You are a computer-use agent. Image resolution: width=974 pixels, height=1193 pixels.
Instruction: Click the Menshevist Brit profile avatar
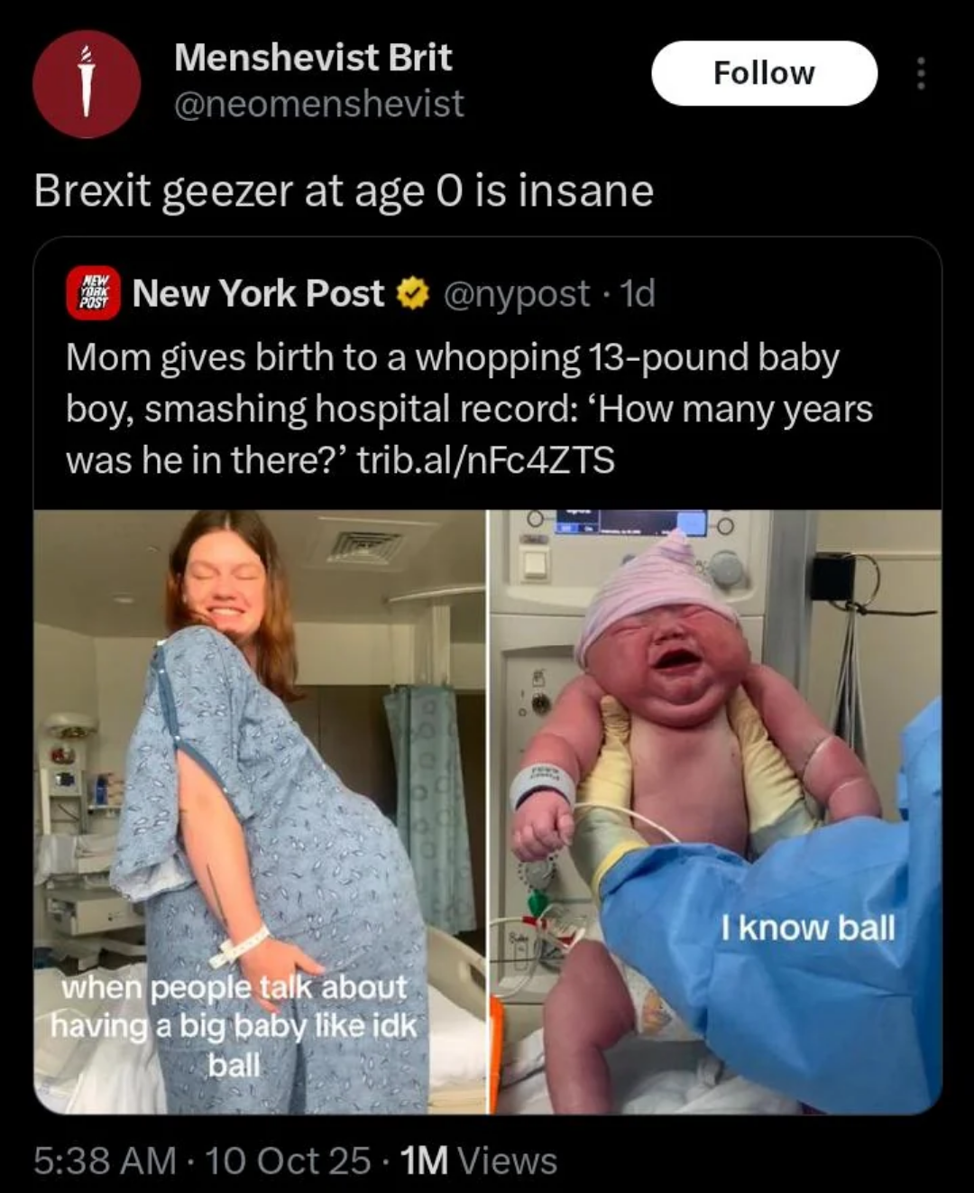click(87, 84)
